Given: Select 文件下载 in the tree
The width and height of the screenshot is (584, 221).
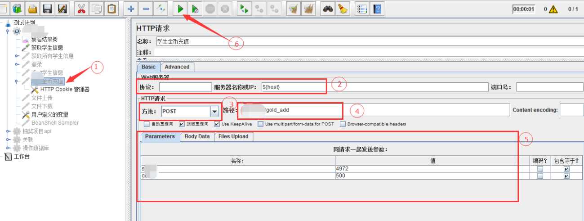Looking at the screenshot, I should click(42, 106).
